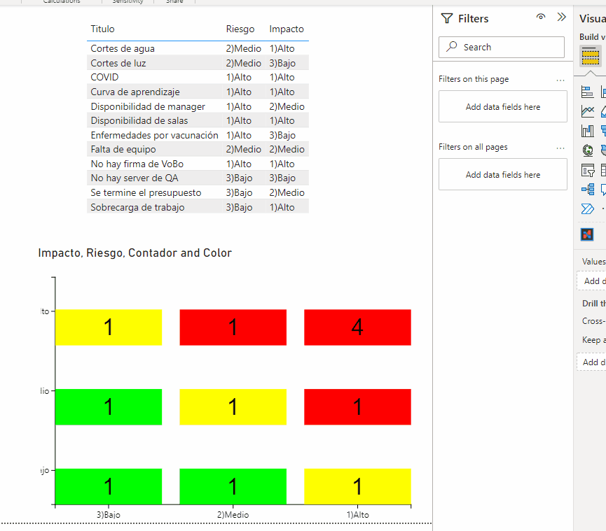Click the red cell showing value 4
Image resolution: width=606 pixels, height=531 pixels.
pos(357,327)
